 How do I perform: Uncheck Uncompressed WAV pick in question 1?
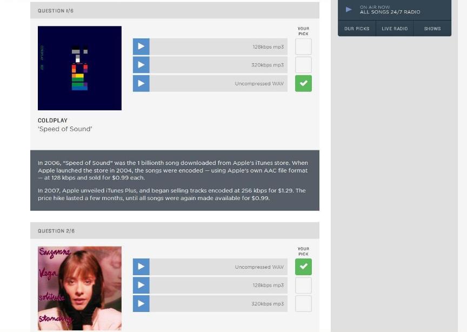303,83
